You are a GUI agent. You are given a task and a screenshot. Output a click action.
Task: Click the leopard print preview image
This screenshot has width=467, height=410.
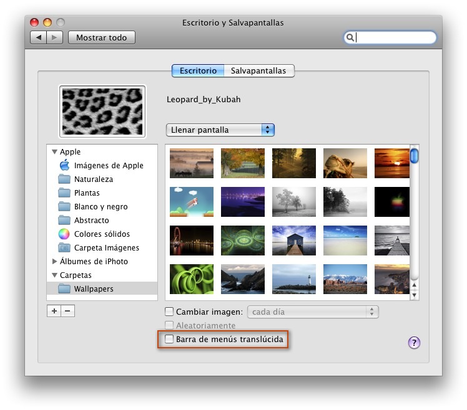pos(102,112)
